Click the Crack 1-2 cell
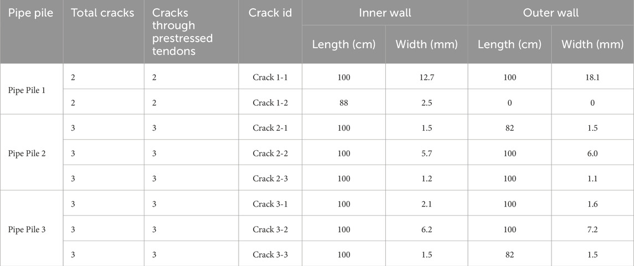 click(270, 103)
